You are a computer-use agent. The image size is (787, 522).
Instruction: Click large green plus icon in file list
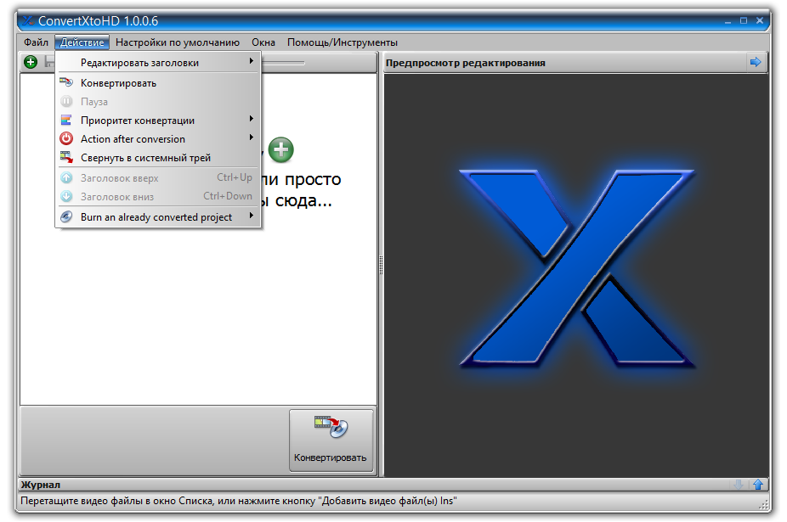click(x=281, y=149)
